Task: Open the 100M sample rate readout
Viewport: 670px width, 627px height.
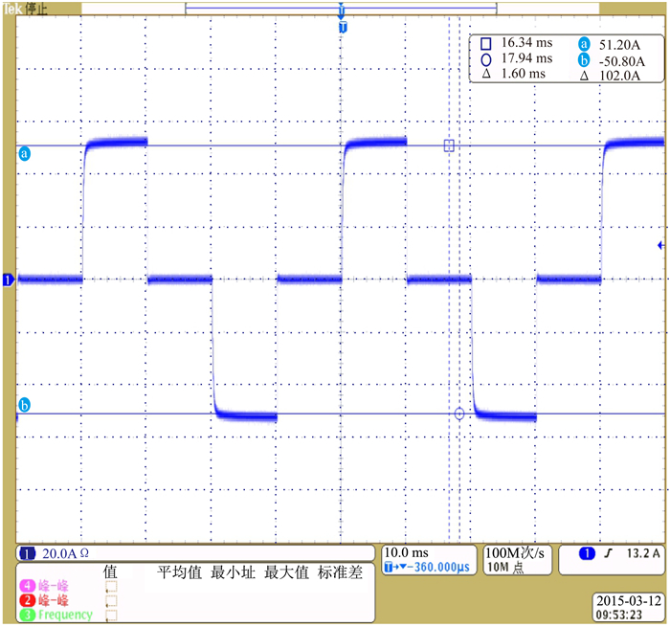Action: coord(517,553)
